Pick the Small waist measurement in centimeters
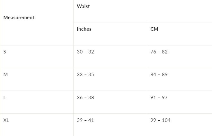 coord(159,52)
